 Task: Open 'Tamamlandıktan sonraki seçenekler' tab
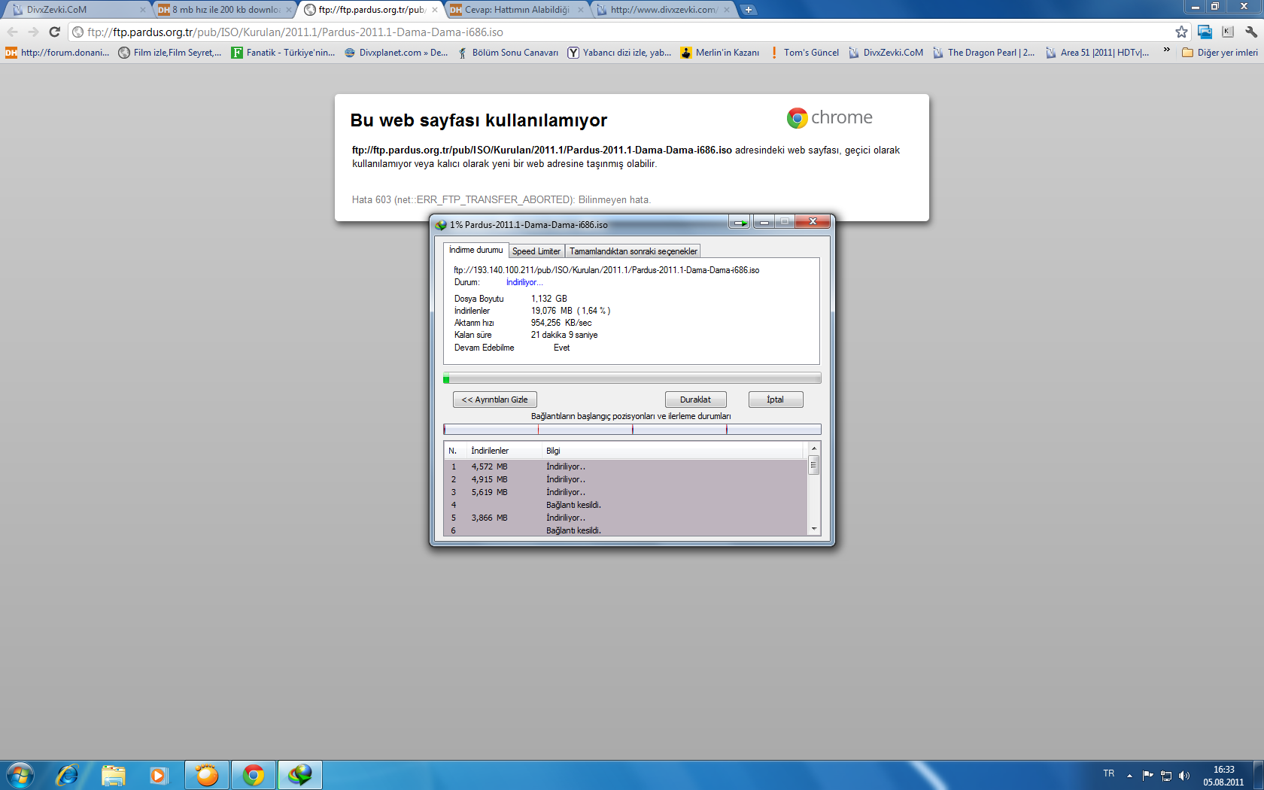[x=633, y=251]
